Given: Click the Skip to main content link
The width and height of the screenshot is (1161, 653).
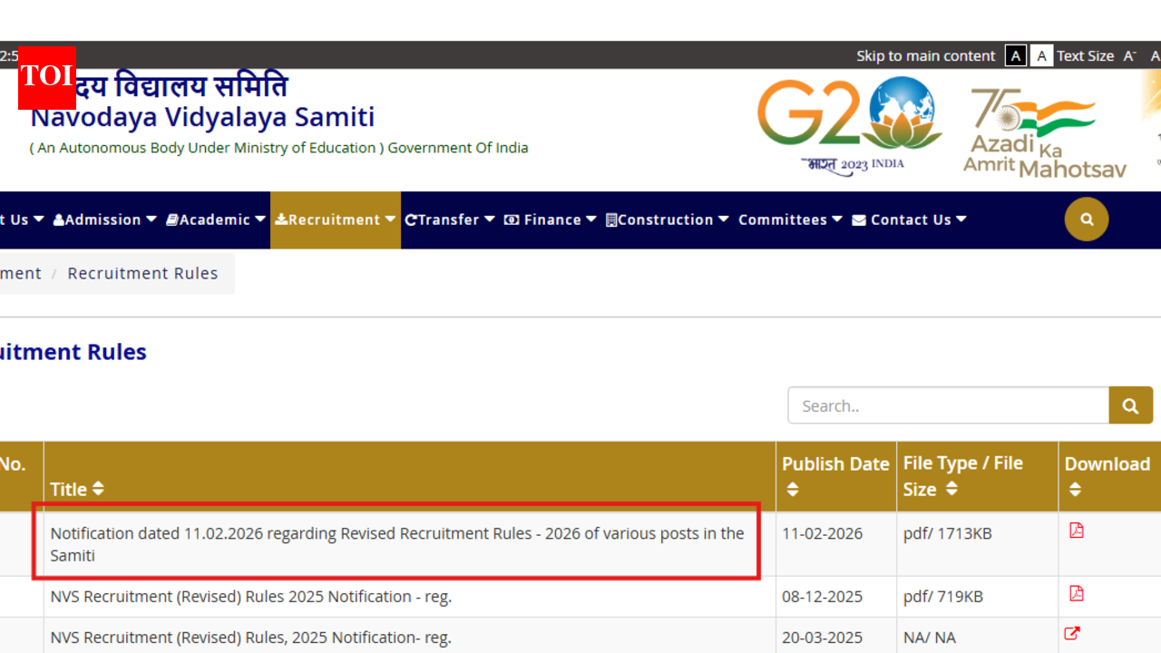Looking at the screenshot, I should click(x=925, y=55).
